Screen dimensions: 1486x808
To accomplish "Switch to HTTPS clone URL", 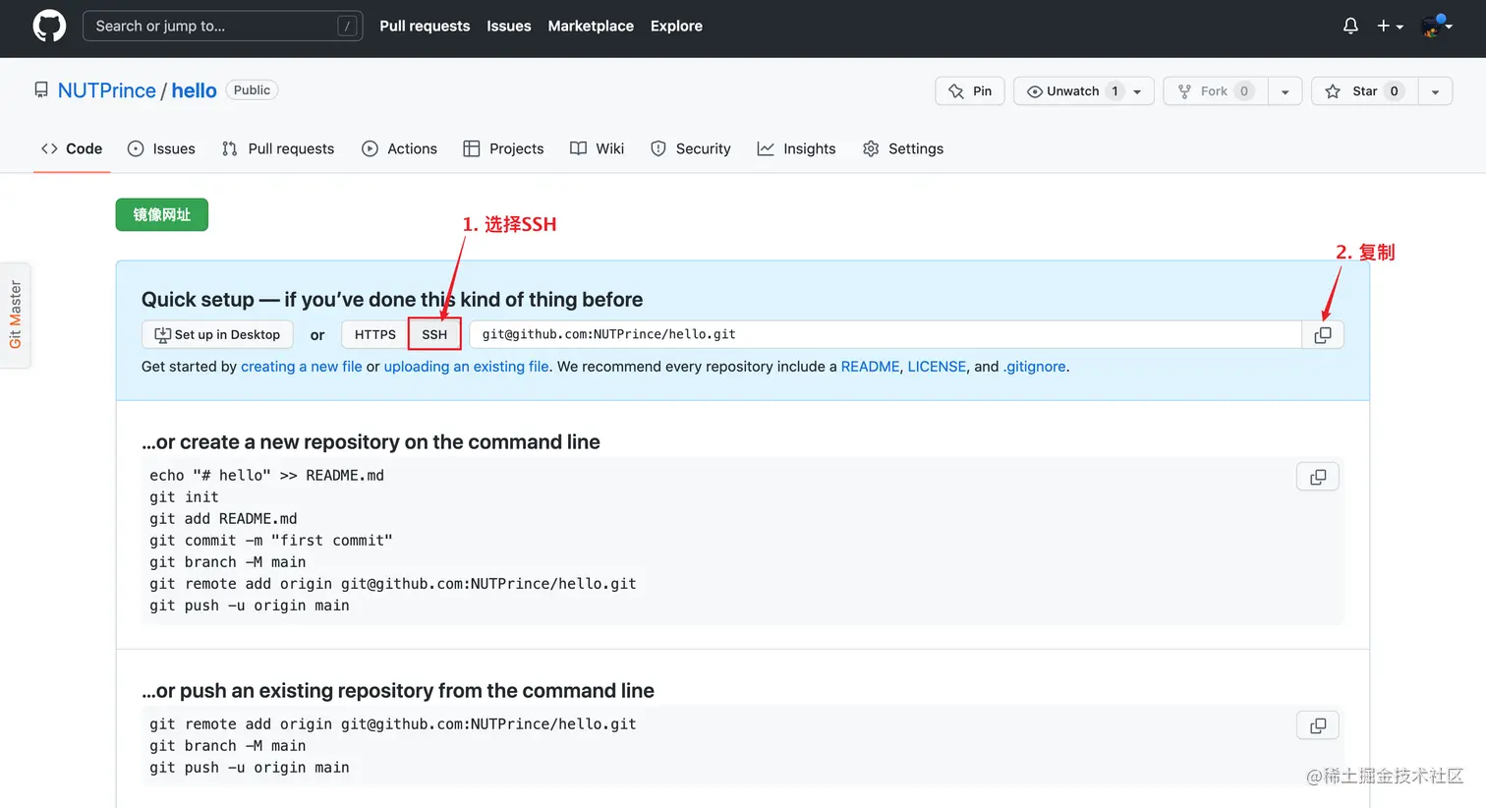I will click(374, 335).
